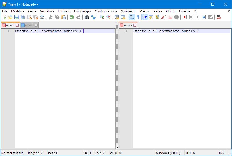The image size is (232, 156).
Task: Click the INS insert mode indicator
Action: (221, 153)
